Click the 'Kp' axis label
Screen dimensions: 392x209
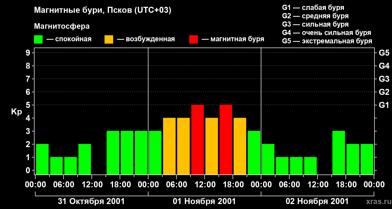(16, 112)
